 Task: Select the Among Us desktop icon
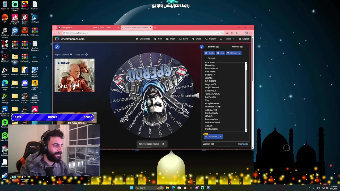(x=25, y=6)
